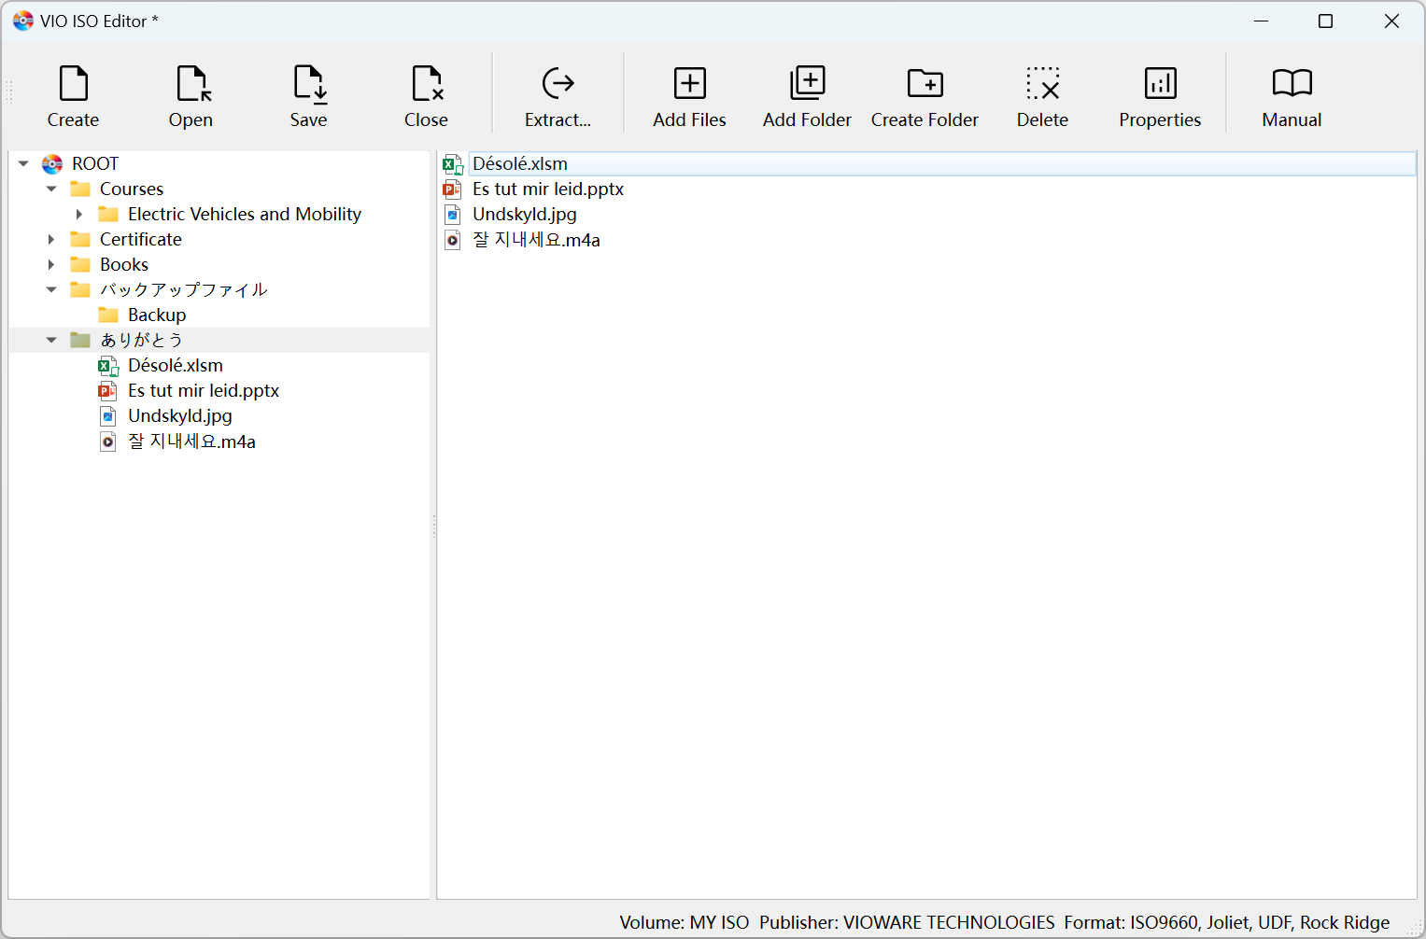Select Es tut mir leid.pptx in file list
This screenshot has height=939, width=1426.
click(548, 189)
